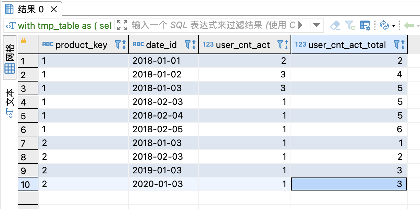This screenshot has width=420, height=209.
Task: Open the custom filters configuration icon
Action: [x=365, y=25]
